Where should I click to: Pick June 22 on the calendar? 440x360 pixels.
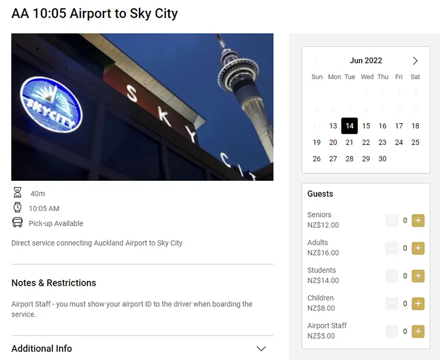click(366, 143)
